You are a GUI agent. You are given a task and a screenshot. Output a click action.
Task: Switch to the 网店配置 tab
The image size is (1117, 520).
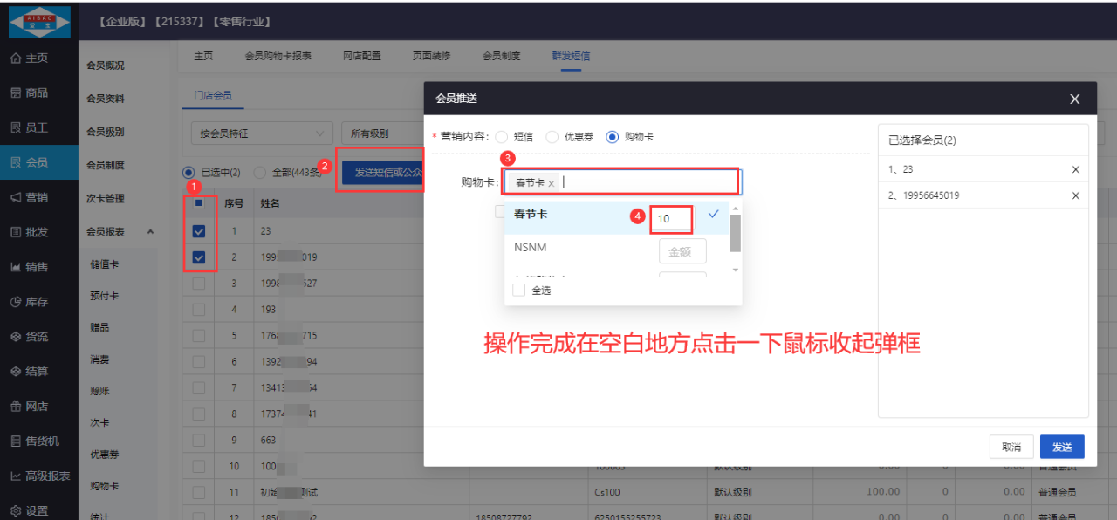361,56
